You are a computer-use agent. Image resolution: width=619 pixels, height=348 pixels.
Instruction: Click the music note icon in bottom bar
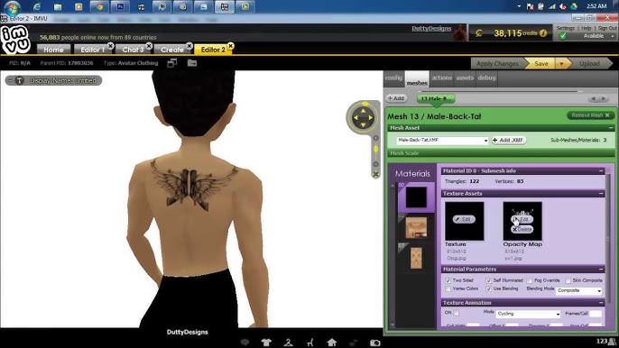pyautogui.click(x=354, y=342)
